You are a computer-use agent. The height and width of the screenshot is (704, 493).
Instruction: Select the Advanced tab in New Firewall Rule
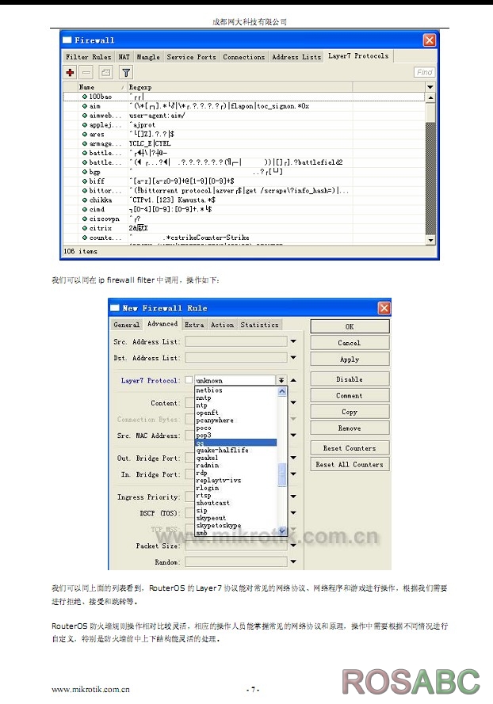tap(162, 324)
